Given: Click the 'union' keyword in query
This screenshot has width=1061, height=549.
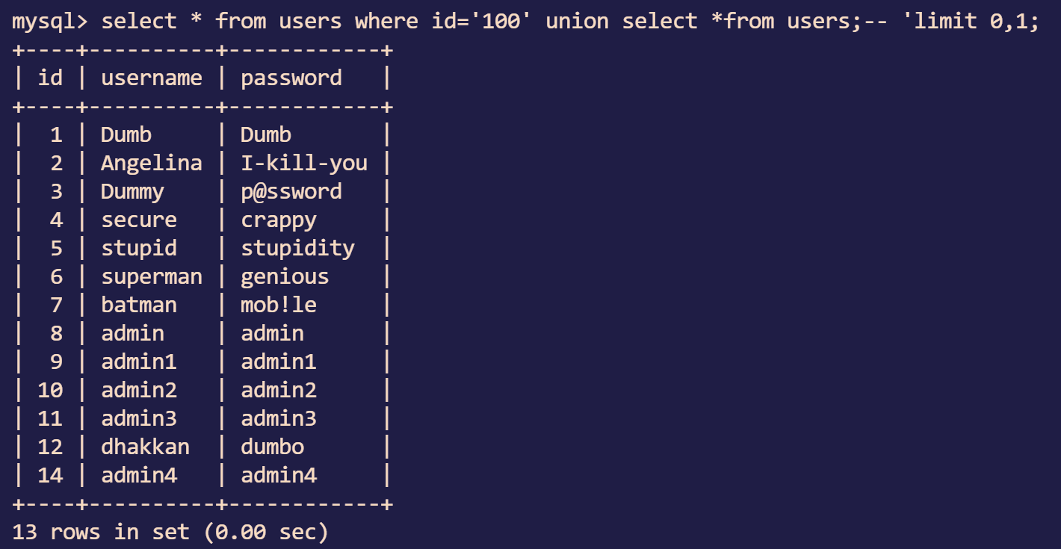Looking at the screenshot, I should (x=577, y=21).
